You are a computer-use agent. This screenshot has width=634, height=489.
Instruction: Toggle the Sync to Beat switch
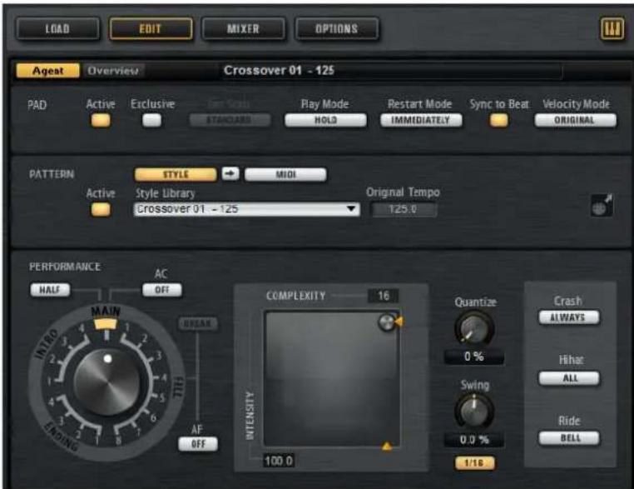pyautogui.click(x=499, y=120)
